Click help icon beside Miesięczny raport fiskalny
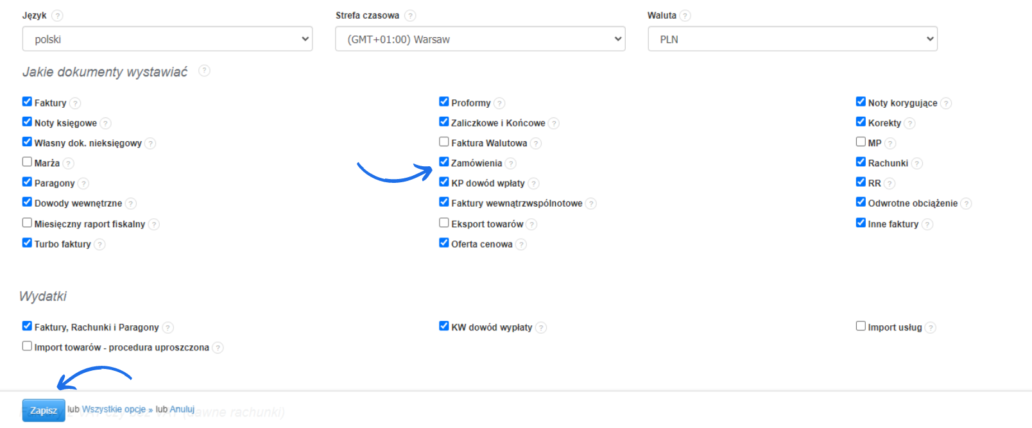Viewport: 1032px width, 428px height. [x=154, y=224]
